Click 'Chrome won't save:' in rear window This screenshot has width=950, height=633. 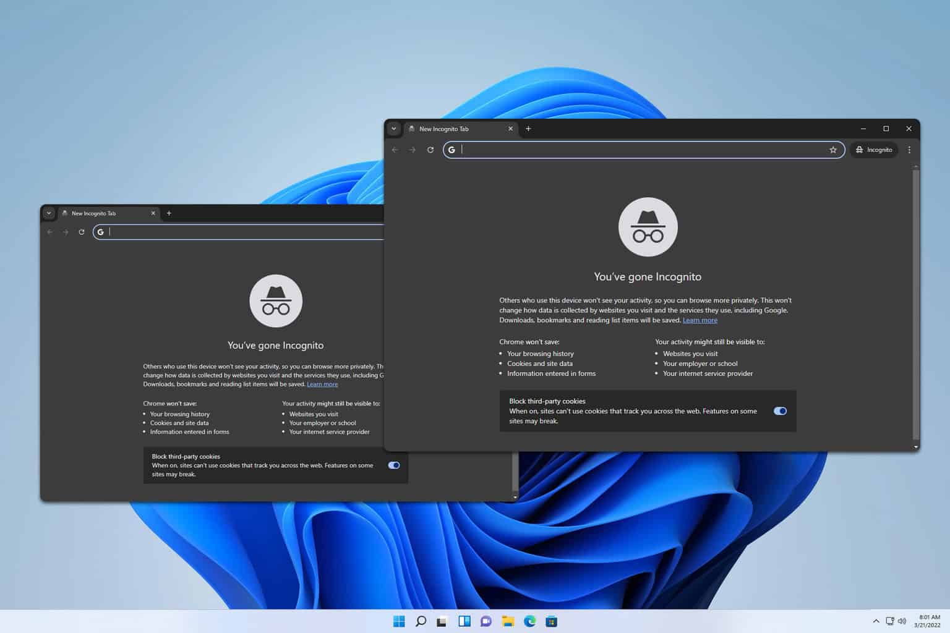(x=169, y=403)
